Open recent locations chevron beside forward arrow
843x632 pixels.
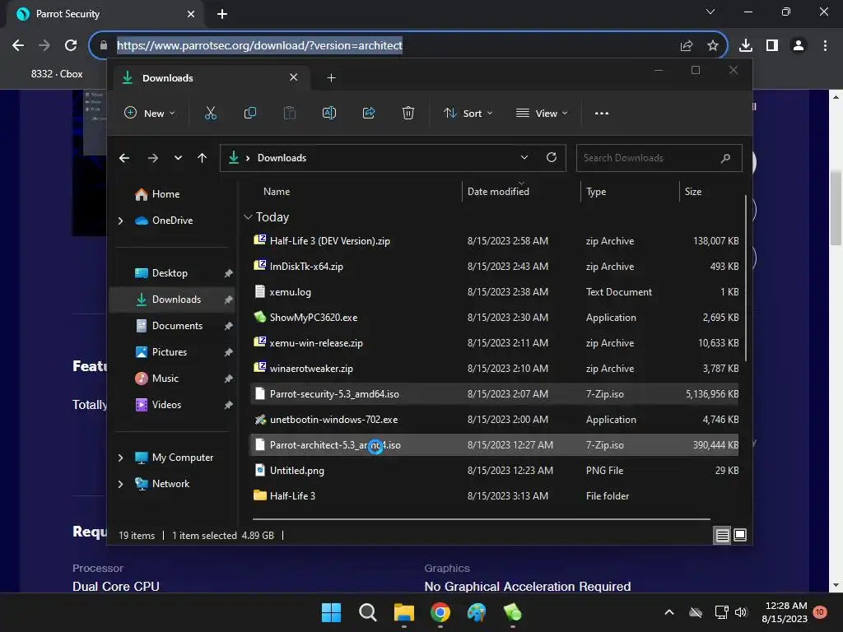pos(178,158)
